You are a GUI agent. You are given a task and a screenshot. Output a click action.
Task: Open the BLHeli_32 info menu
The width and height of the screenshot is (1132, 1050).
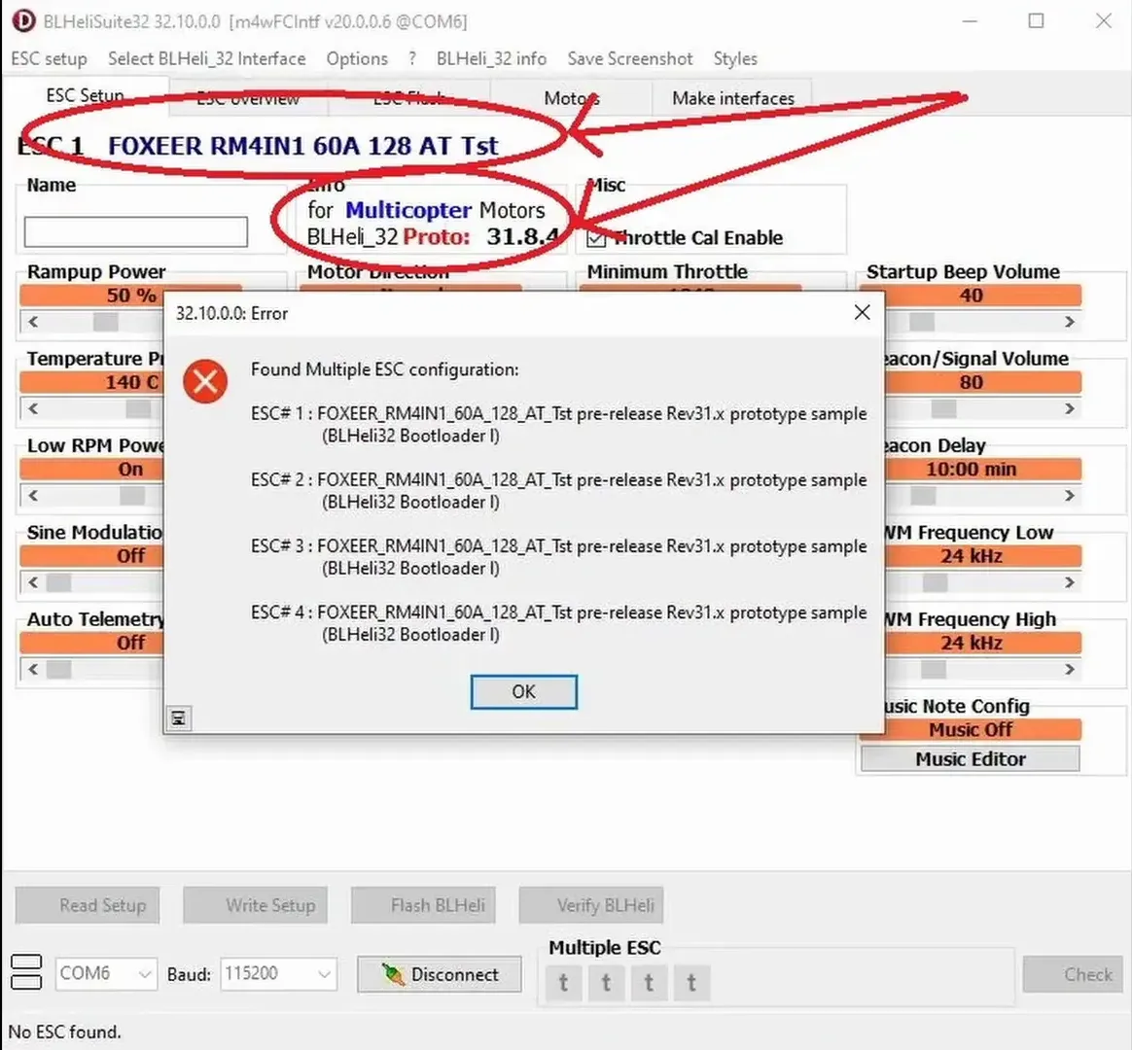(x=492, y=58)
